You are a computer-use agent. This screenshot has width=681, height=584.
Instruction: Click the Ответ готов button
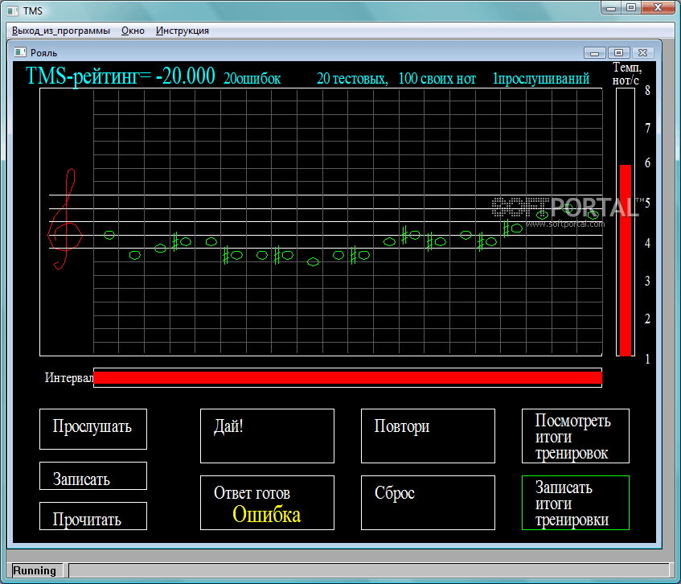pos(267,503)
